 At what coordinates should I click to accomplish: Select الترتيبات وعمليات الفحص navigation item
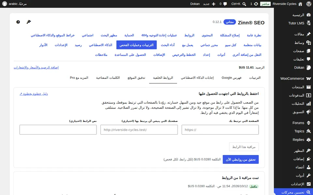click(137, 45)
